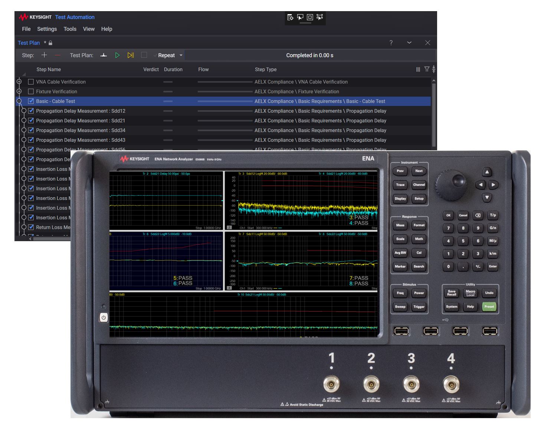
Task: Click the open test plan icon
Action: (104, 55)
